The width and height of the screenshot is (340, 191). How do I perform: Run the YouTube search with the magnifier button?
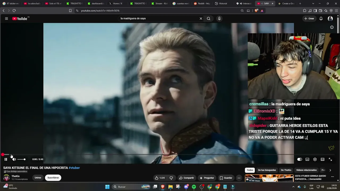pos(209,19)
